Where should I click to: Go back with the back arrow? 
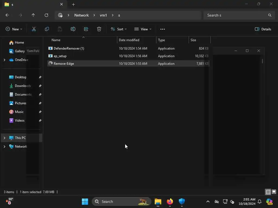click(7, 15)
